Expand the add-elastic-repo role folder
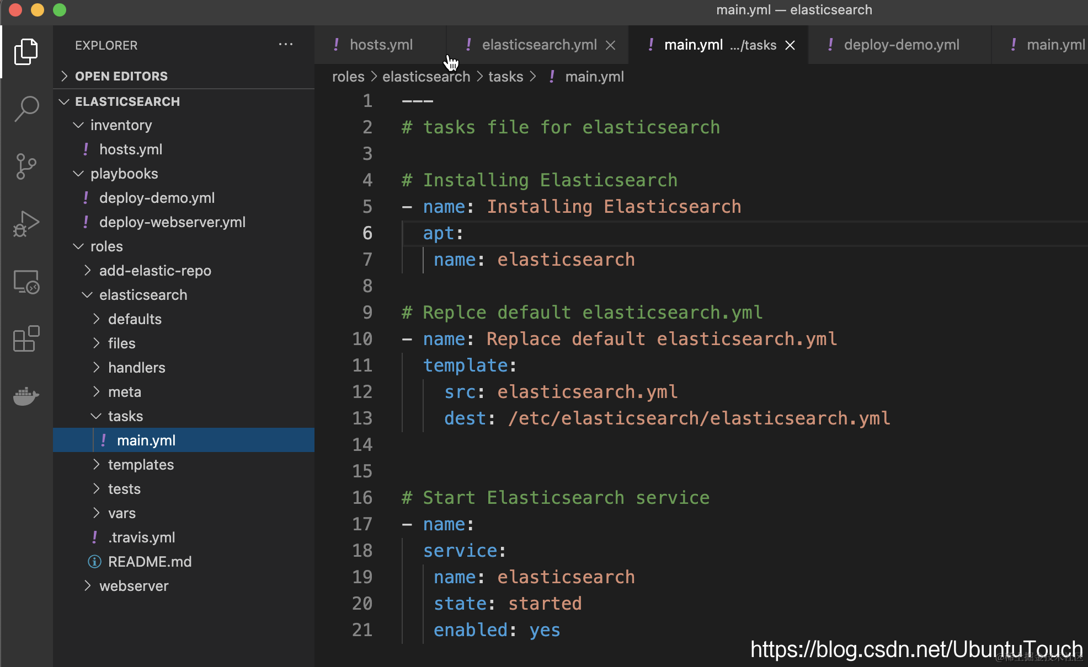 tap(154, 271)
